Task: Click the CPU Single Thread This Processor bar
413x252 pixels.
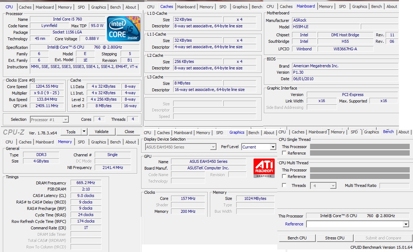Action: (x=360, y=147)
